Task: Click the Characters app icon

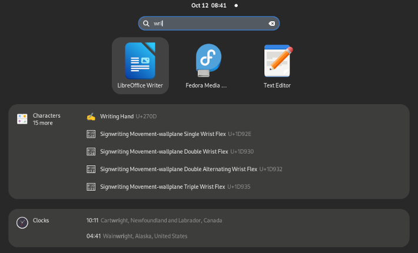Action: 22,119
